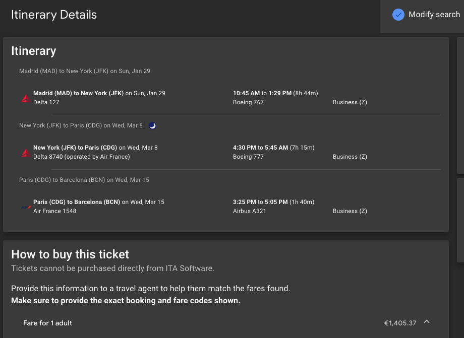Select the Delta 8740 operated by Air France text

81,157
